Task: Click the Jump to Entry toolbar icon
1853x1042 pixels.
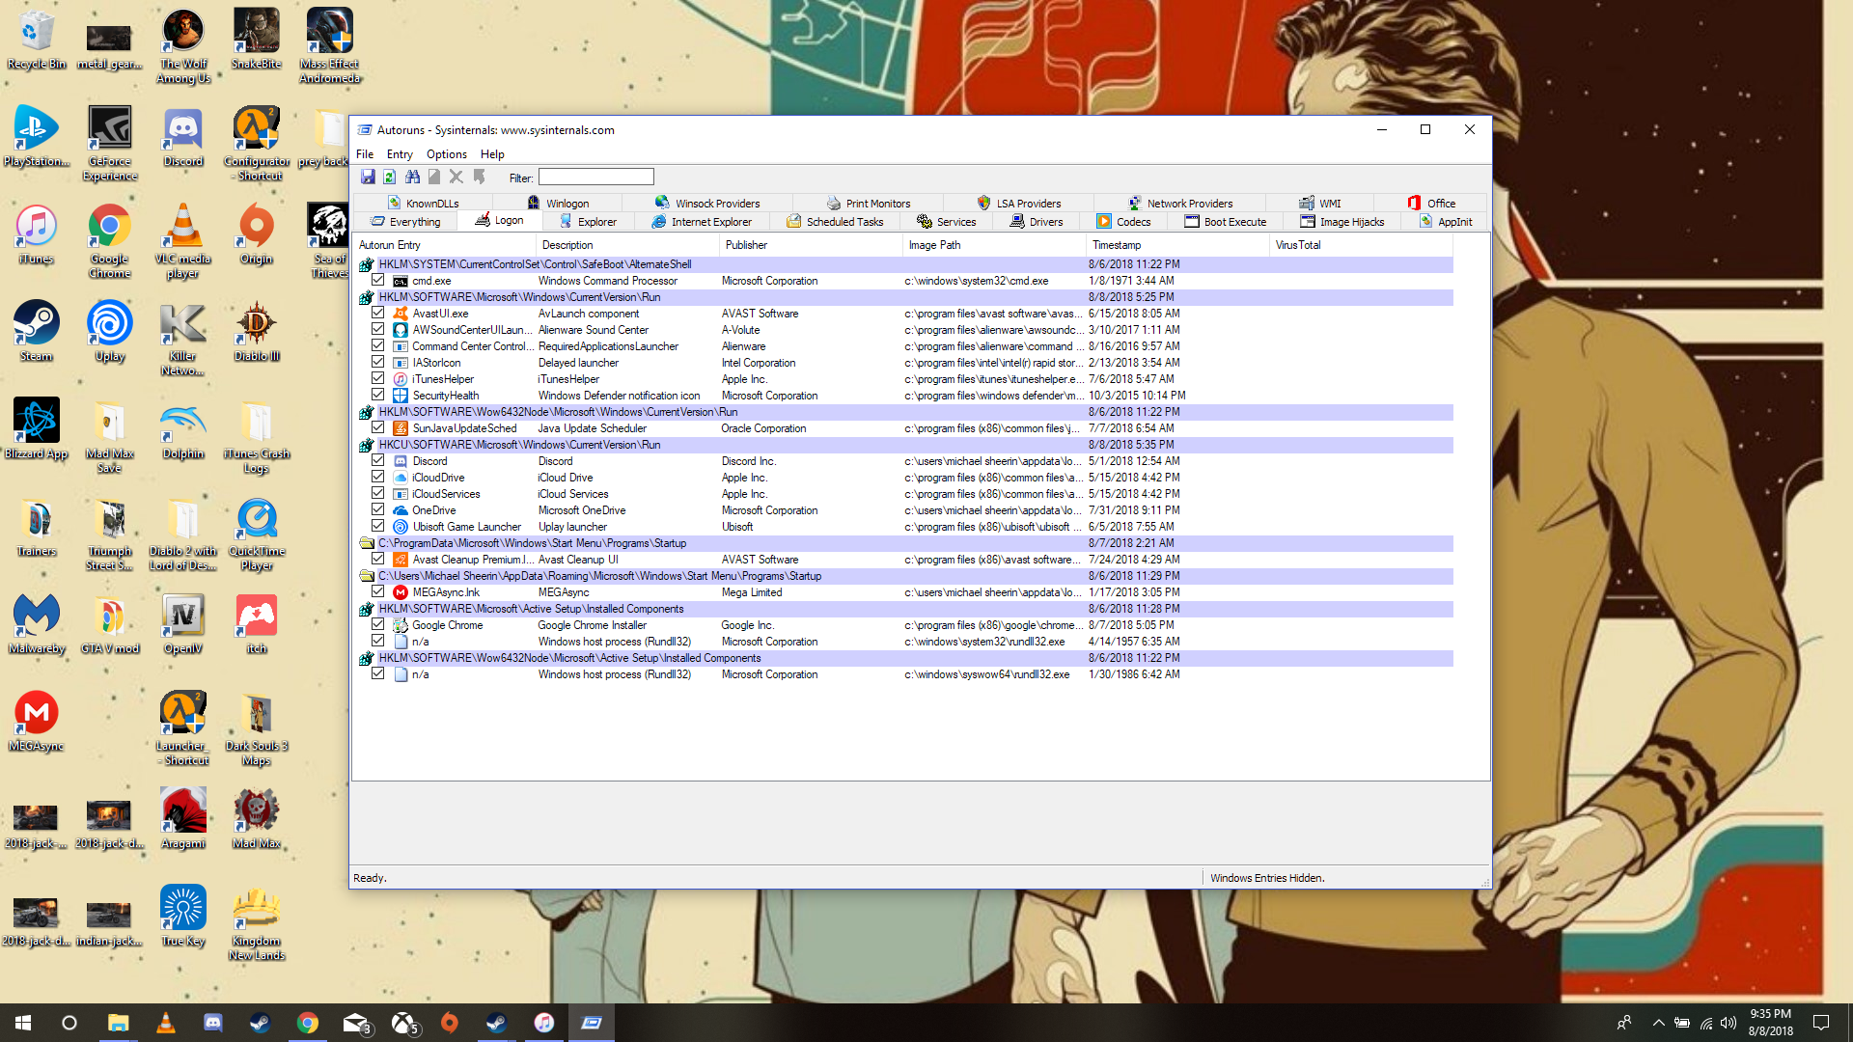Action: (479, 177)
